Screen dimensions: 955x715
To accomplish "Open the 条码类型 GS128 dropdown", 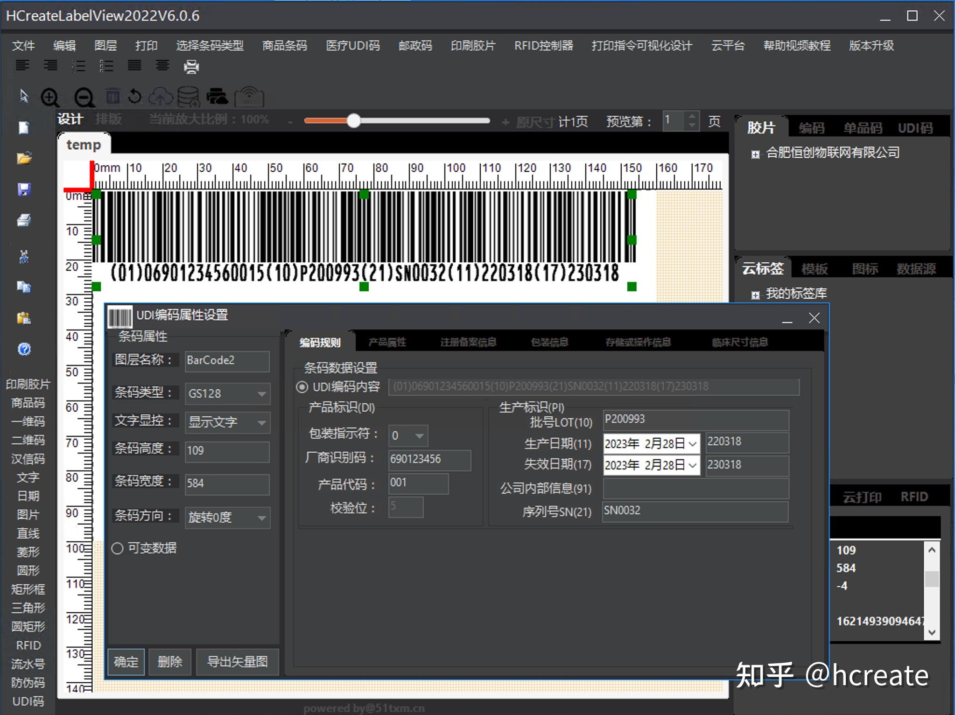I will 261,393.
